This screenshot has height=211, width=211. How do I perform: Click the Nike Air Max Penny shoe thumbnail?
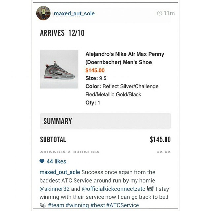coord(59,69)
